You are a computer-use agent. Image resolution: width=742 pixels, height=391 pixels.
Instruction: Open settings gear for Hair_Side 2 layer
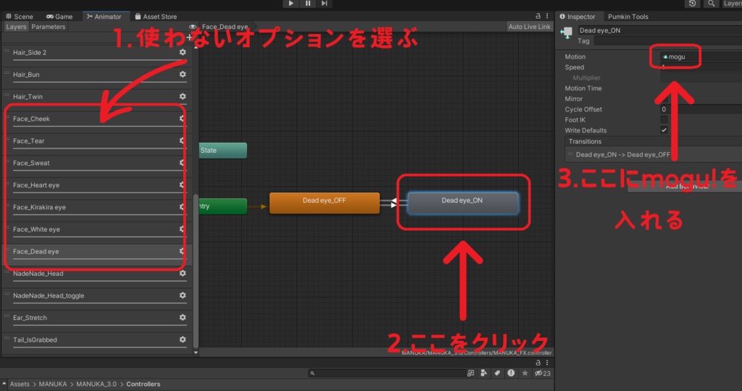point(183,52)
